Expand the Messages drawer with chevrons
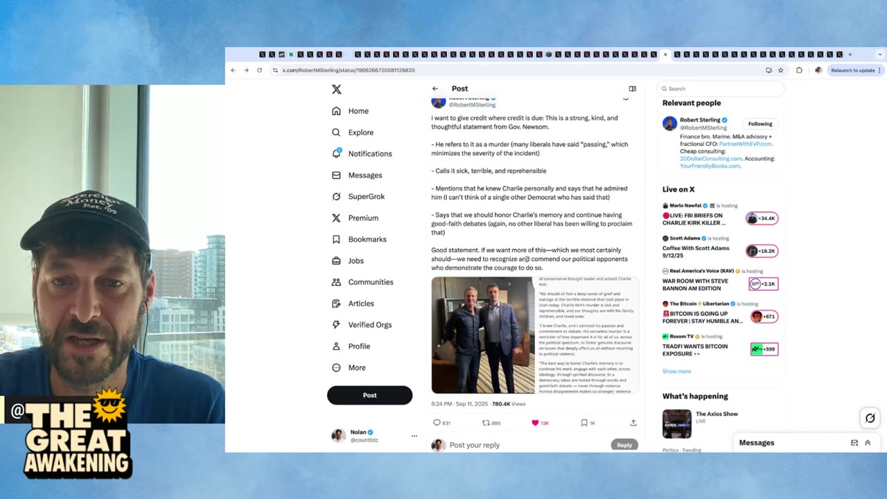 pyautogui.click(x=868, y=443)
